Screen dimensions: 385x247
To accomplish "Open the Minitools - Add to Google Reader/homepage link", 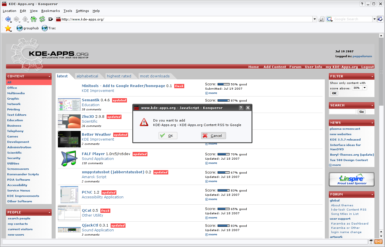I will pyautogui.click(x=123, y=86).
